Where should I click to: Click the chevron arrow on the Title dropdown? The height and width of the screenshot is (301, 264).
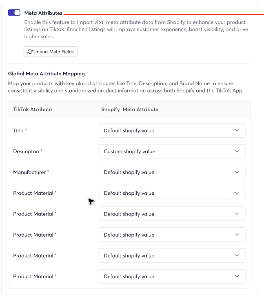click(x=237, y=130)
